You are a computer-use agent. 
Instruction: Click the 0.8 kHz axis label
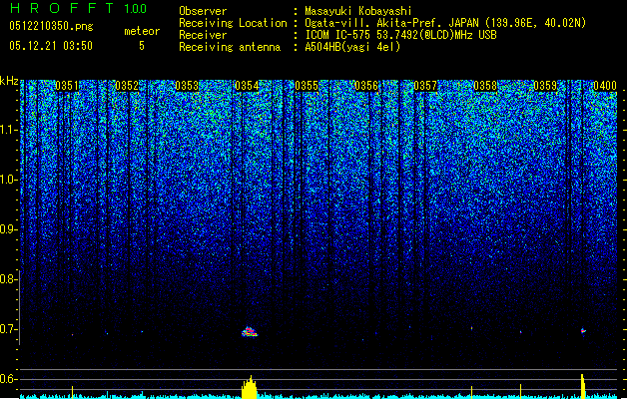8,279
